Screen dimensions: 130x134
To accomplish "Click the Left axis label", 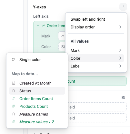I will tap(41, 16).
